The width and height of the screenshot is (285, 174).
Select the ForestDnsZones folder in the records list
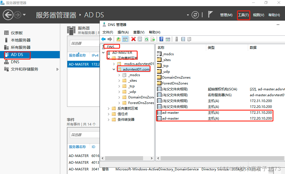pyautogui.click(x=172, y=83)
